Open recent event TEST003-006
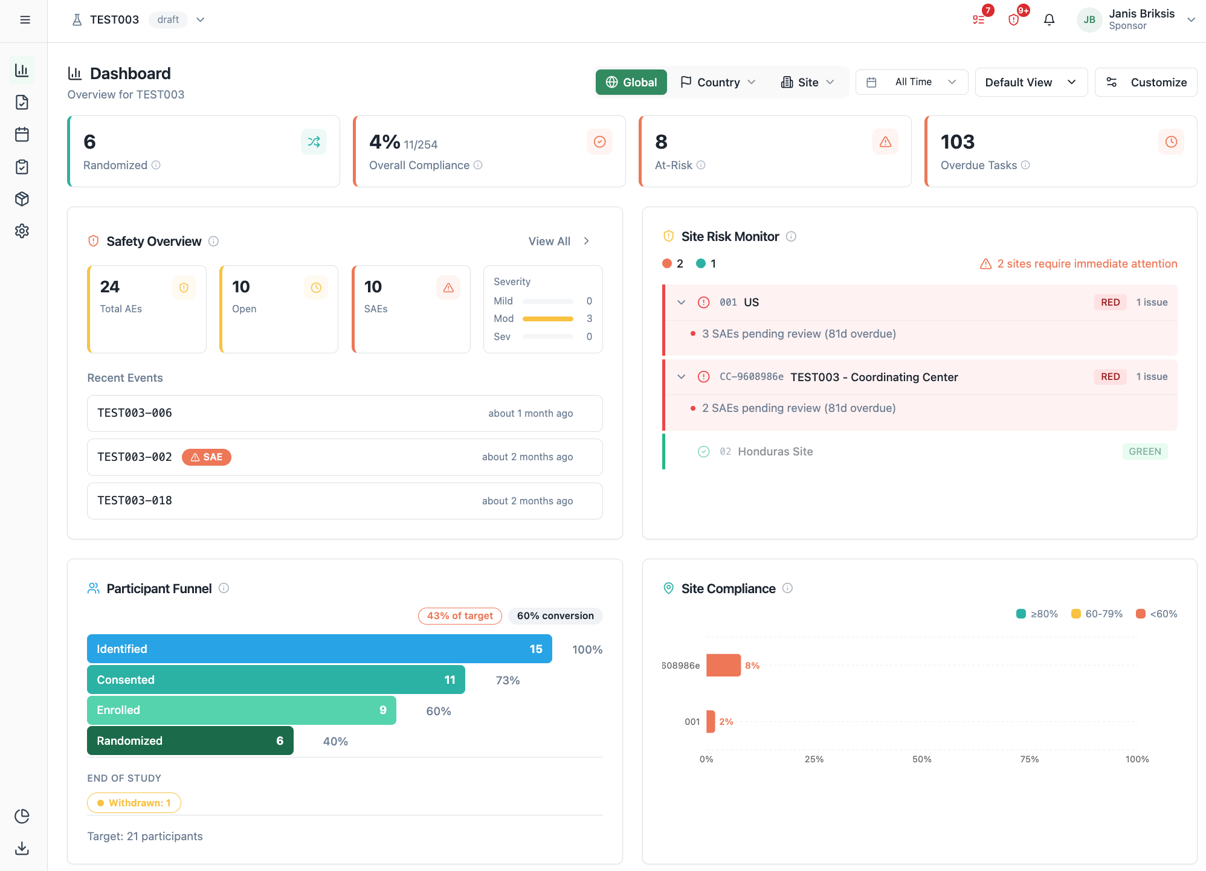The height and width of the screenshot is (871, 1206). click(x=345, y=413)
